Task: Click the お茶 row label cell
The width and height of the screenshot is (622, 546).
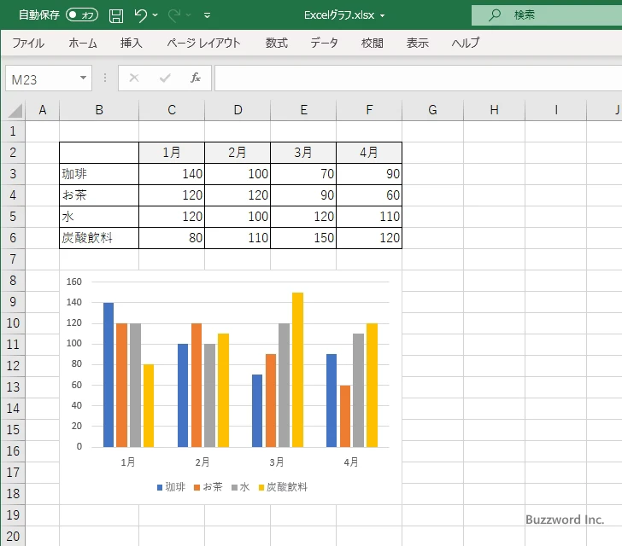Action: 99,195
